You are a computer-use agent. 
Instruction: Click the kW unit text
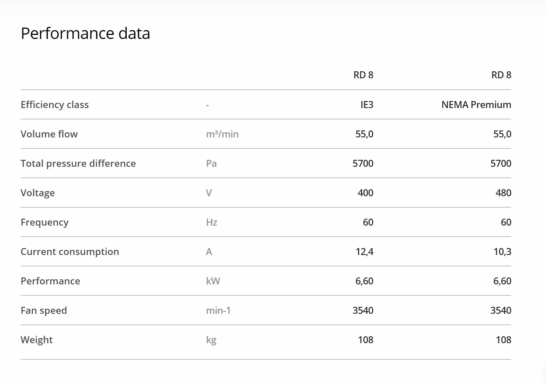pos(213,281)
